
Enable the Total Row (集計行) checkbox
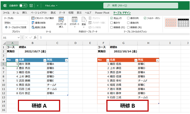coord(112,23)
